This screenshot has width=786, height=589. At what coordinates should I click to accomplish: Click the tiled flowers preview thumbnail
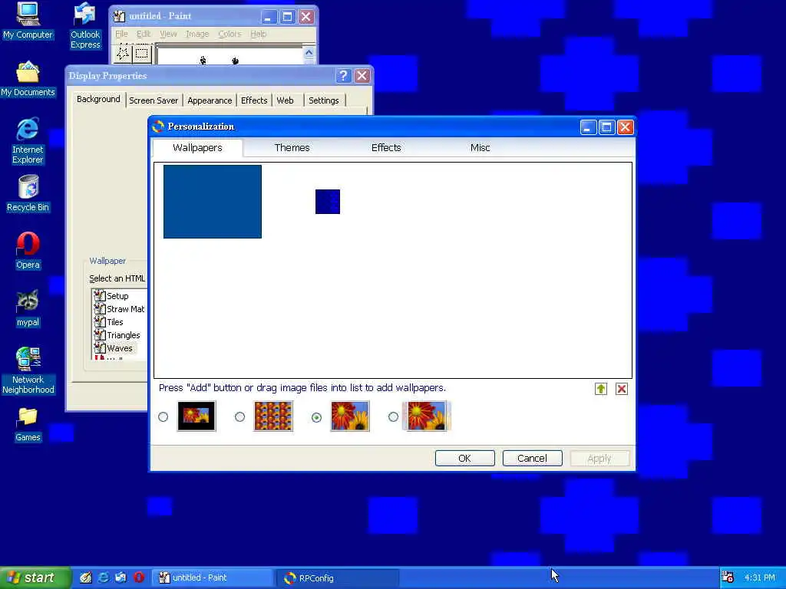(273, 416)
